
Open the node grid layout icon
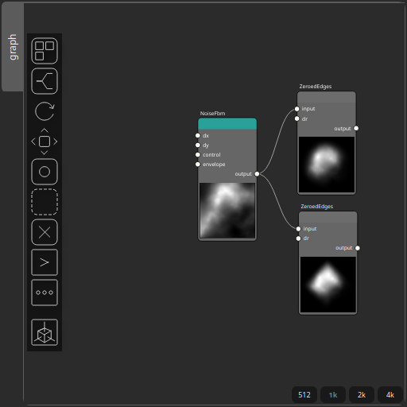[45, 51]
